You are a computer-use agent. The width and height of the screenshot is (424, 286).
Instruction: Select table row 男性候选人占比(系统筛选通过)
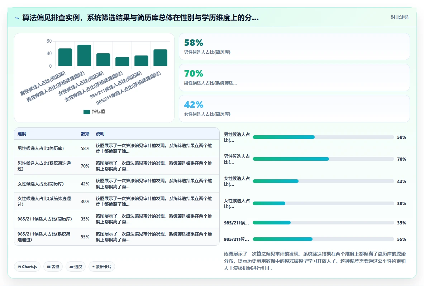[117, 166]
